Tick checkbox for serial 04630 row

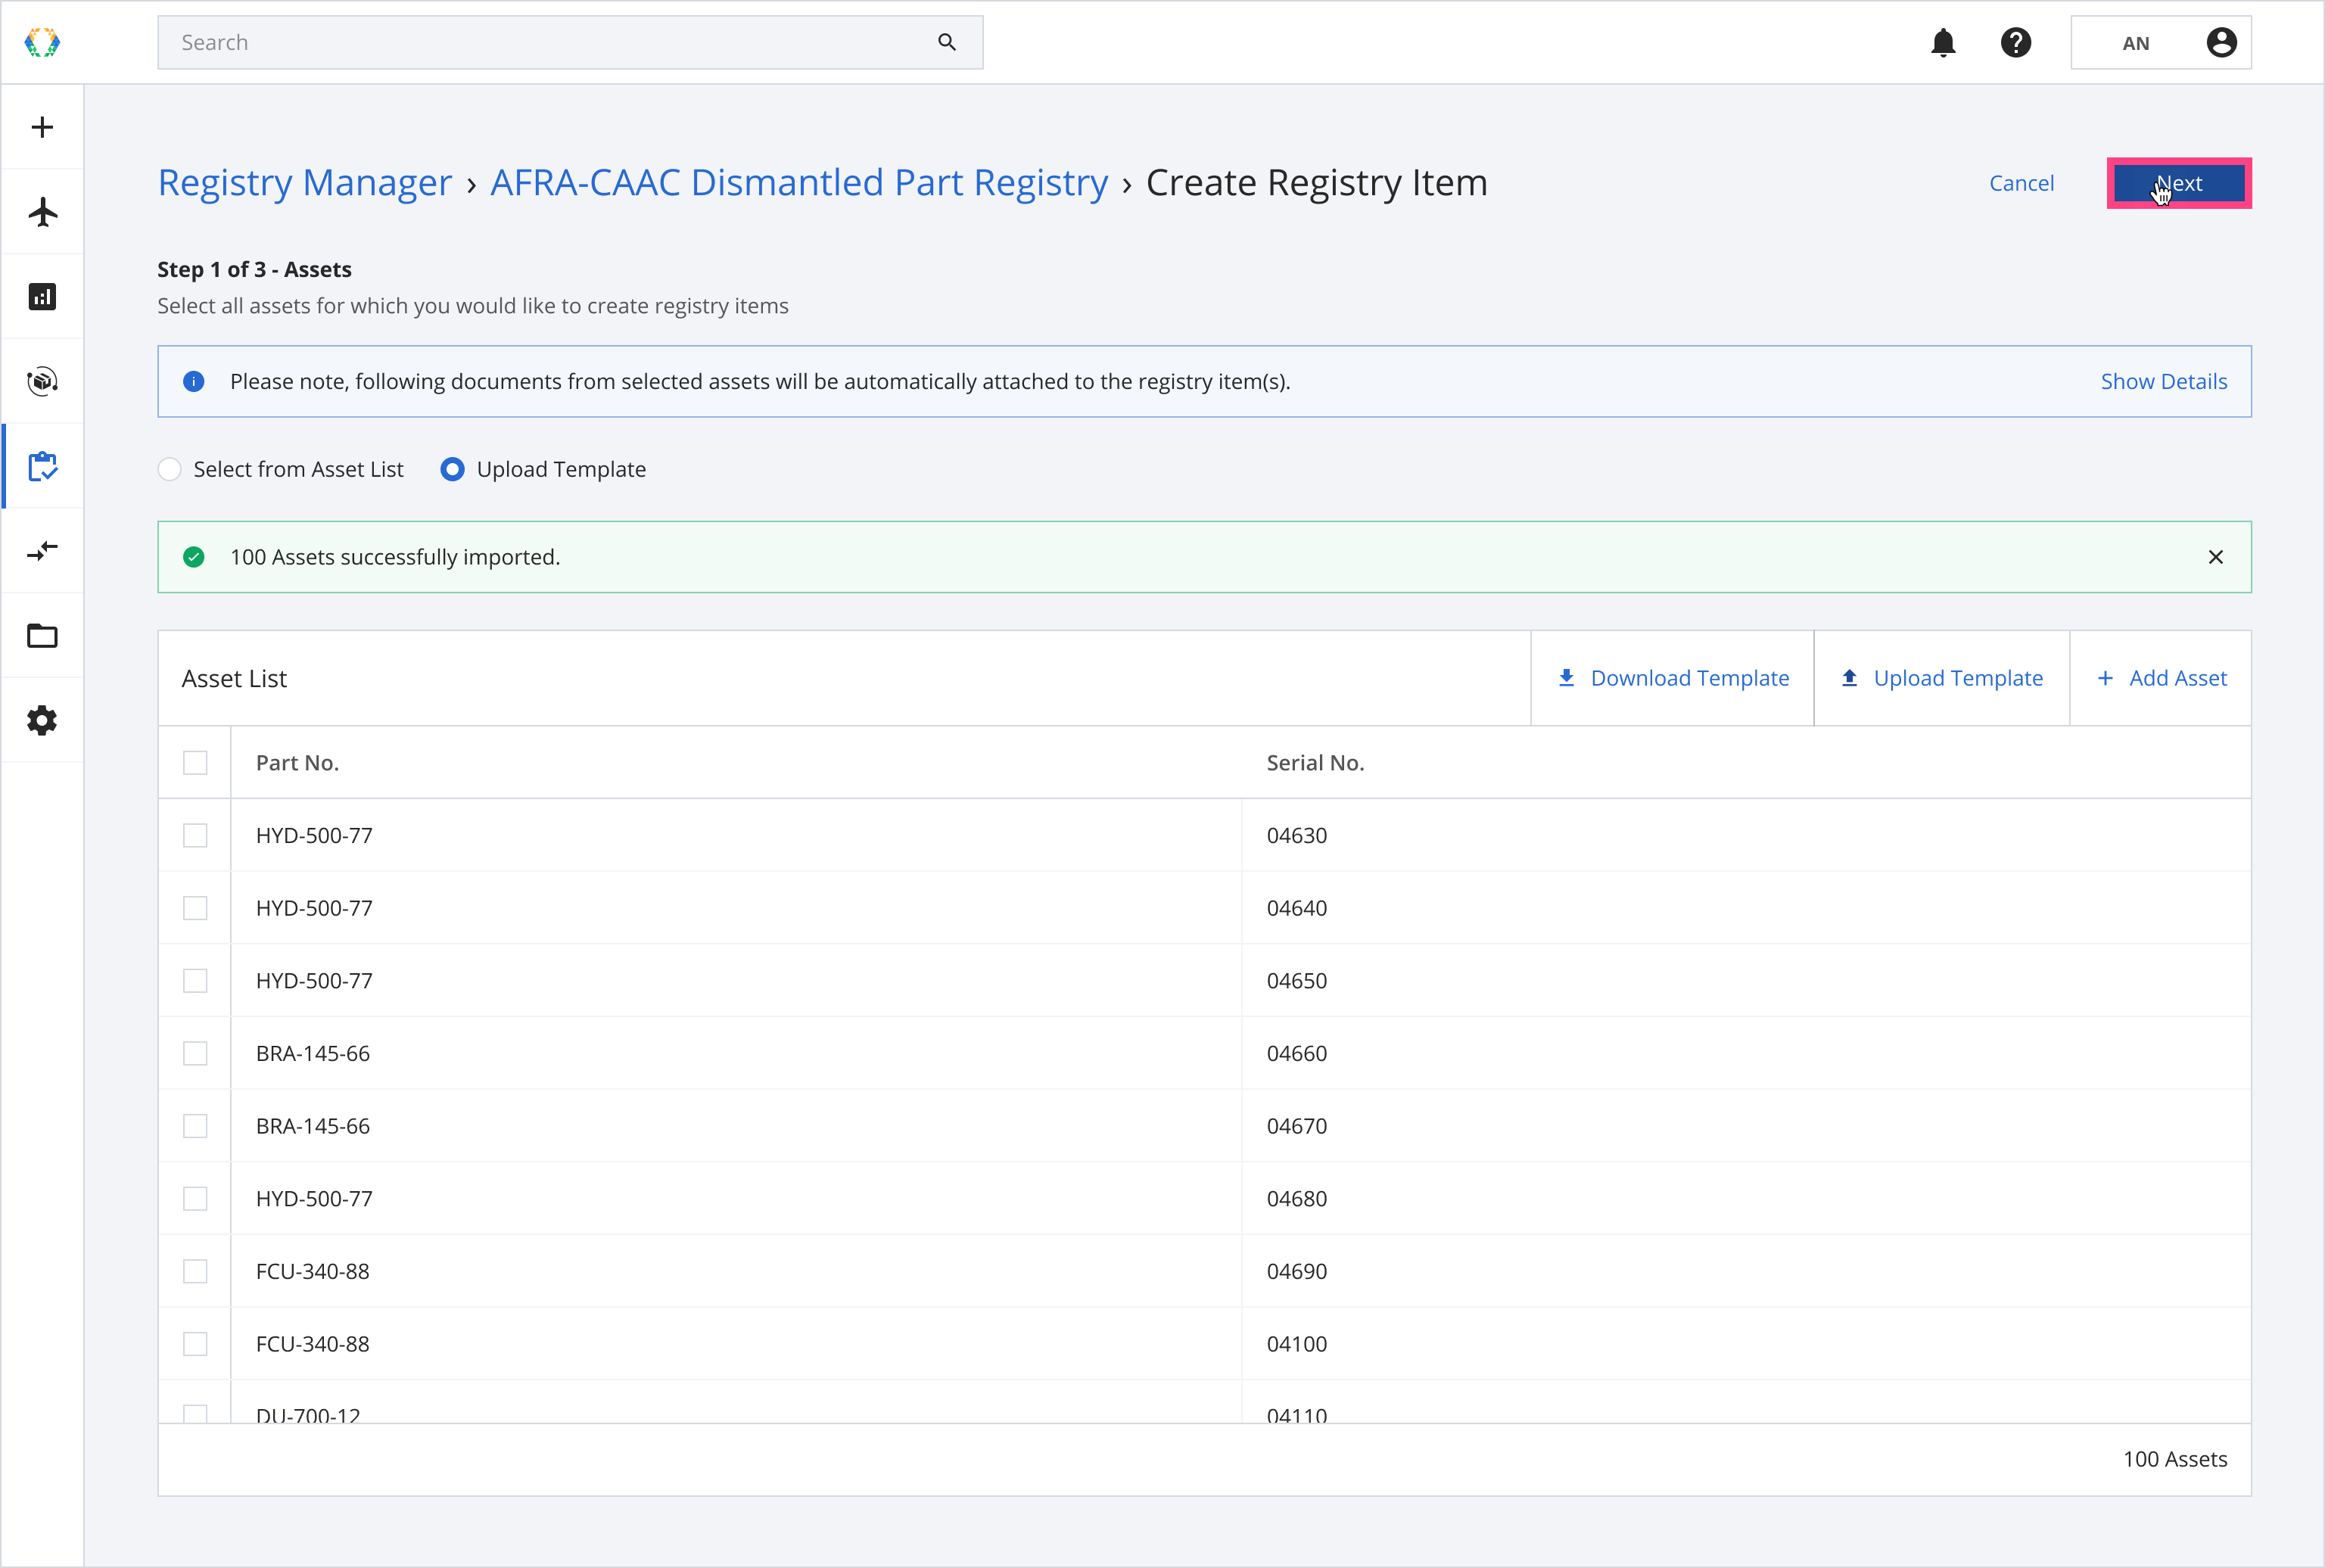point(195,836)
